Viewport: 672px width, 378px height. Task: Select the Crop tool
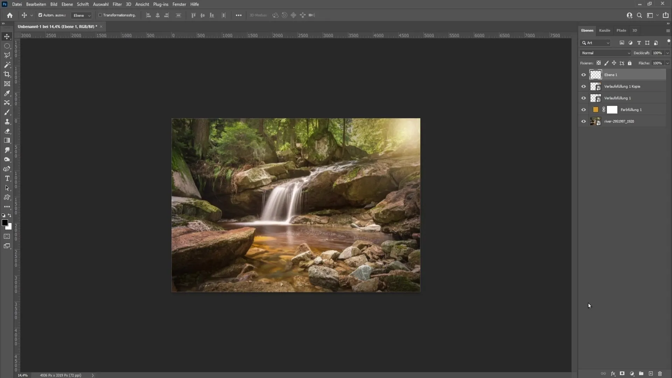(x=7, y=74)
